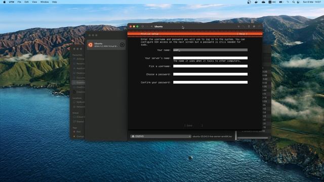Click the ubuntu live-server ISO file name

[212, 136]
